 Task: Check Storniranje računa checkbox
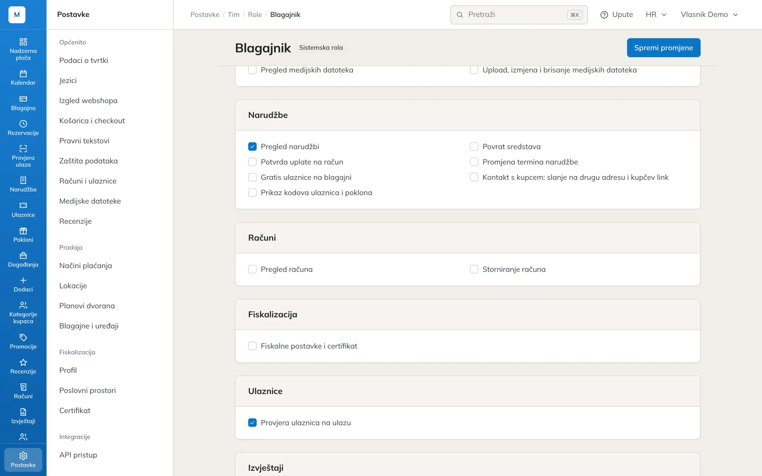[474, 269]
